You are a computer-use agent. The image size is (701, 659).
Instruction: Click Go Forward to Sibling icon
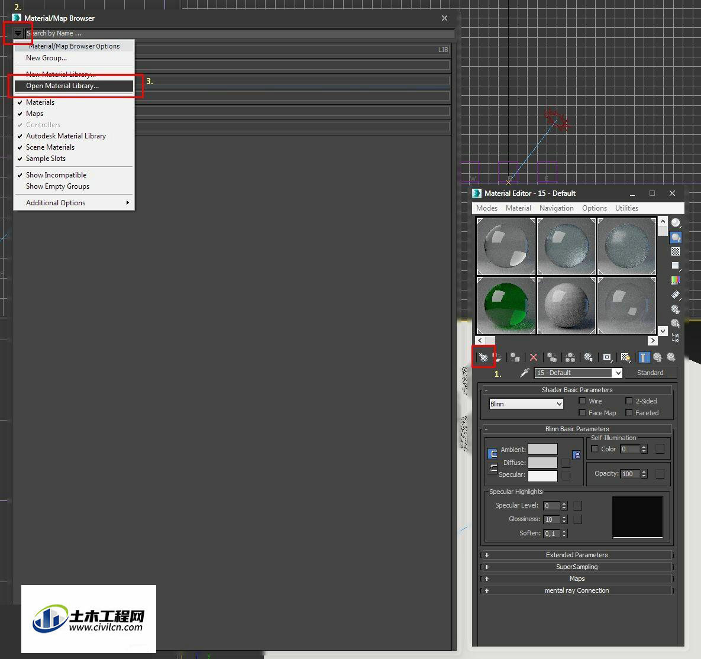tap(671, 357)
